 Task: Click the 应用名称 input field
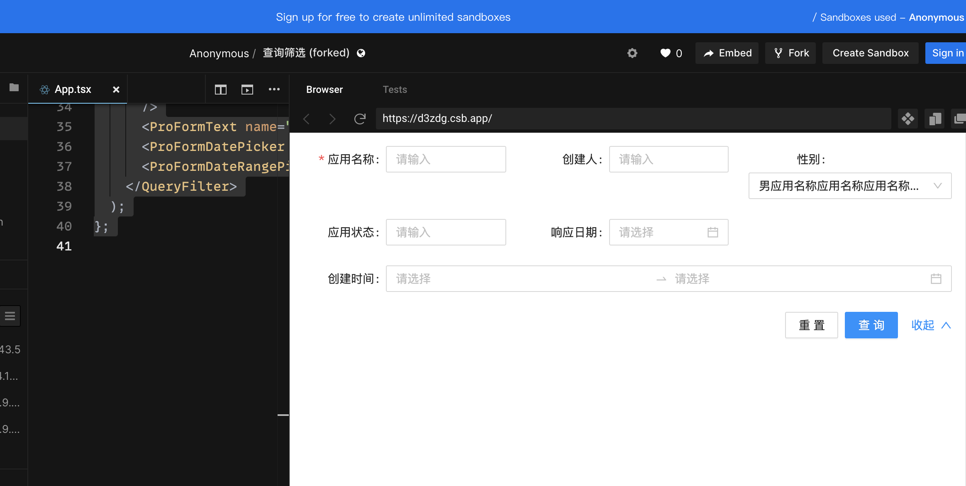445,159
